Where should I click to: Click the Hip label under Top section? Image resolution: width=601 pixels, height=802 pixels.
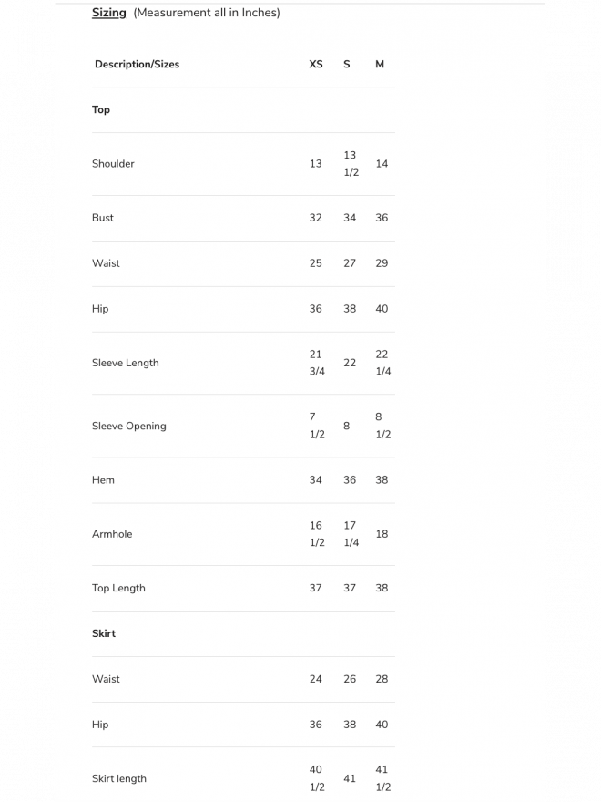pyautogui.click(x=100, y=309)
